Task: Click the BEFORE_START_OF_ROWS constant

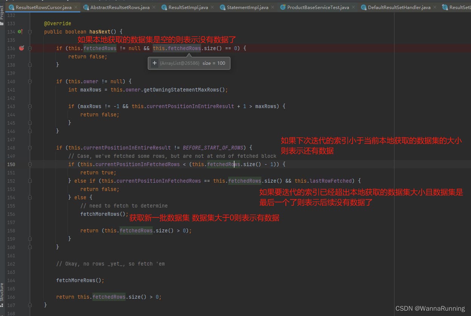Action: coord(213,148)
